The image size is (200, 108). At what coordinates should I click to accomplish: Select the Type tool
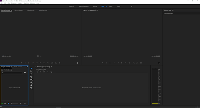(x=31, y=88)
